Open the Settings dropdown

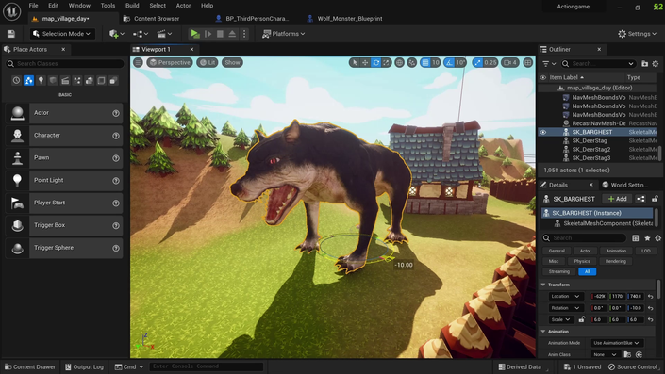637,34
